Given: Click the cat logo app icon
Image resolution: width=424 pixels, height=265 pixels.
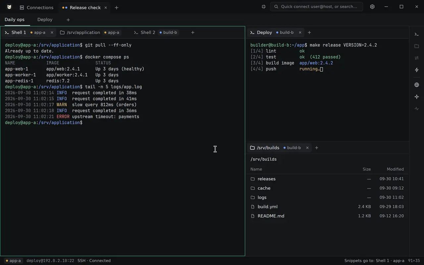Looking at the screenshot, I should (9, 7).
